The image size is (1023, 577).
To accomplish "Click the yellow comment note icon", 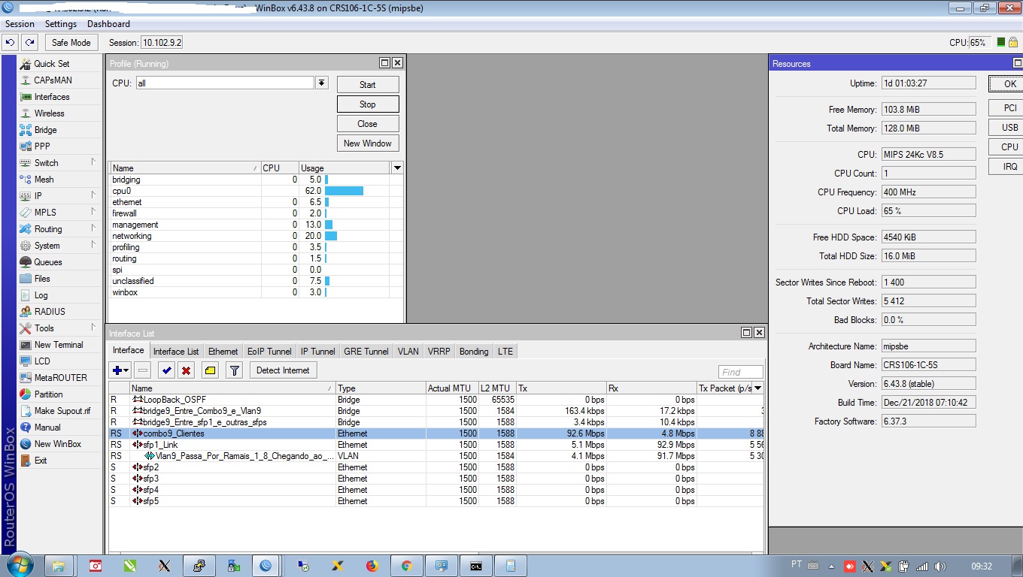I will pos(210,370).
